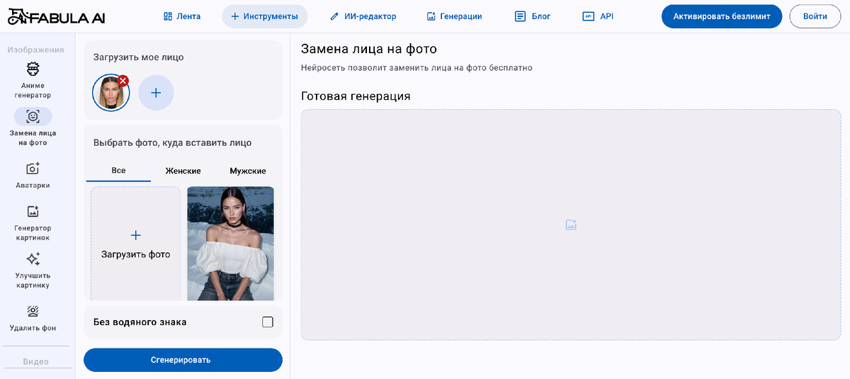This screenshot has height=379, width=850.
Task: Select the uploaded face thumbnail
Action: [110, 94]
